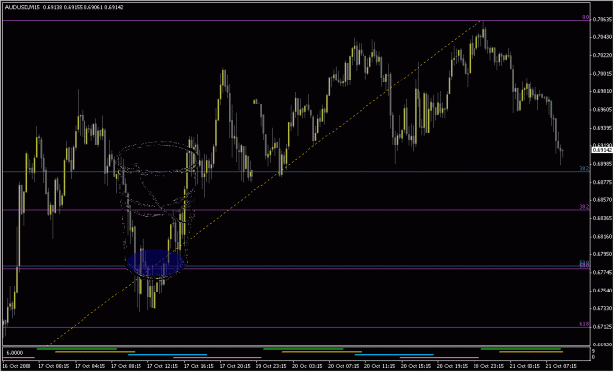Click the 0.67125 price scale label
Viewport: 614px width, 372px height.
(602, 327)
